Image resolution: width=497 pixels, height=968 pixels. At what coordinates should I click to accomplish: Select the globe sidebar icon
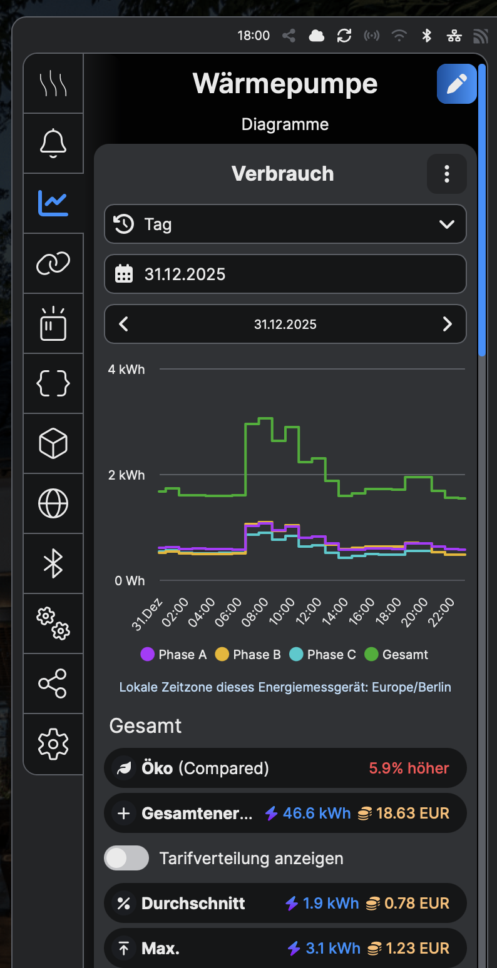[x=53, y=503]
